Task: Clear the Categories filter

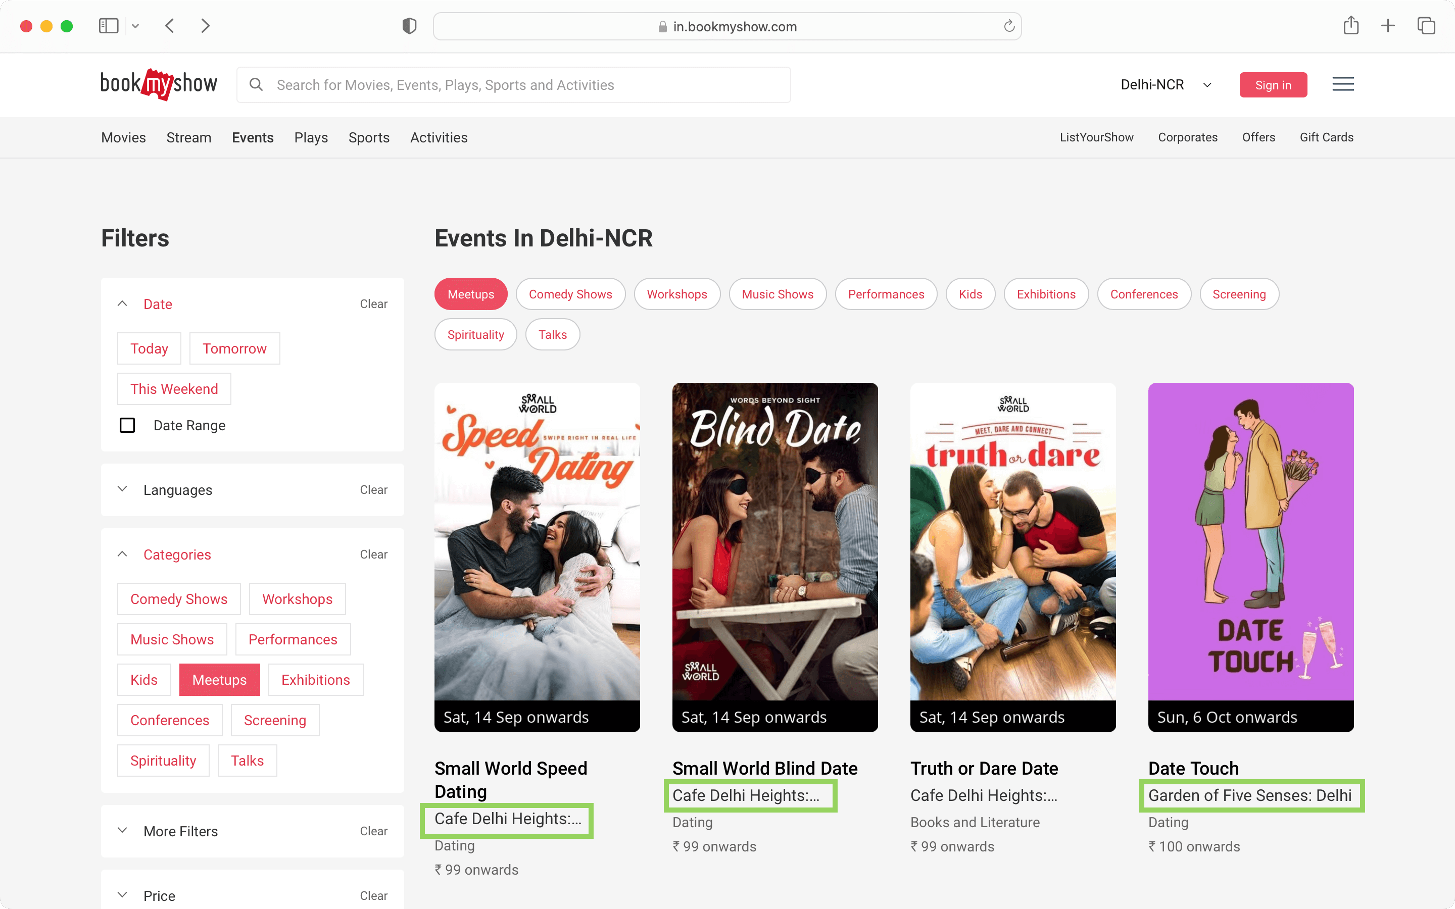Action: (x=373, y=554)
